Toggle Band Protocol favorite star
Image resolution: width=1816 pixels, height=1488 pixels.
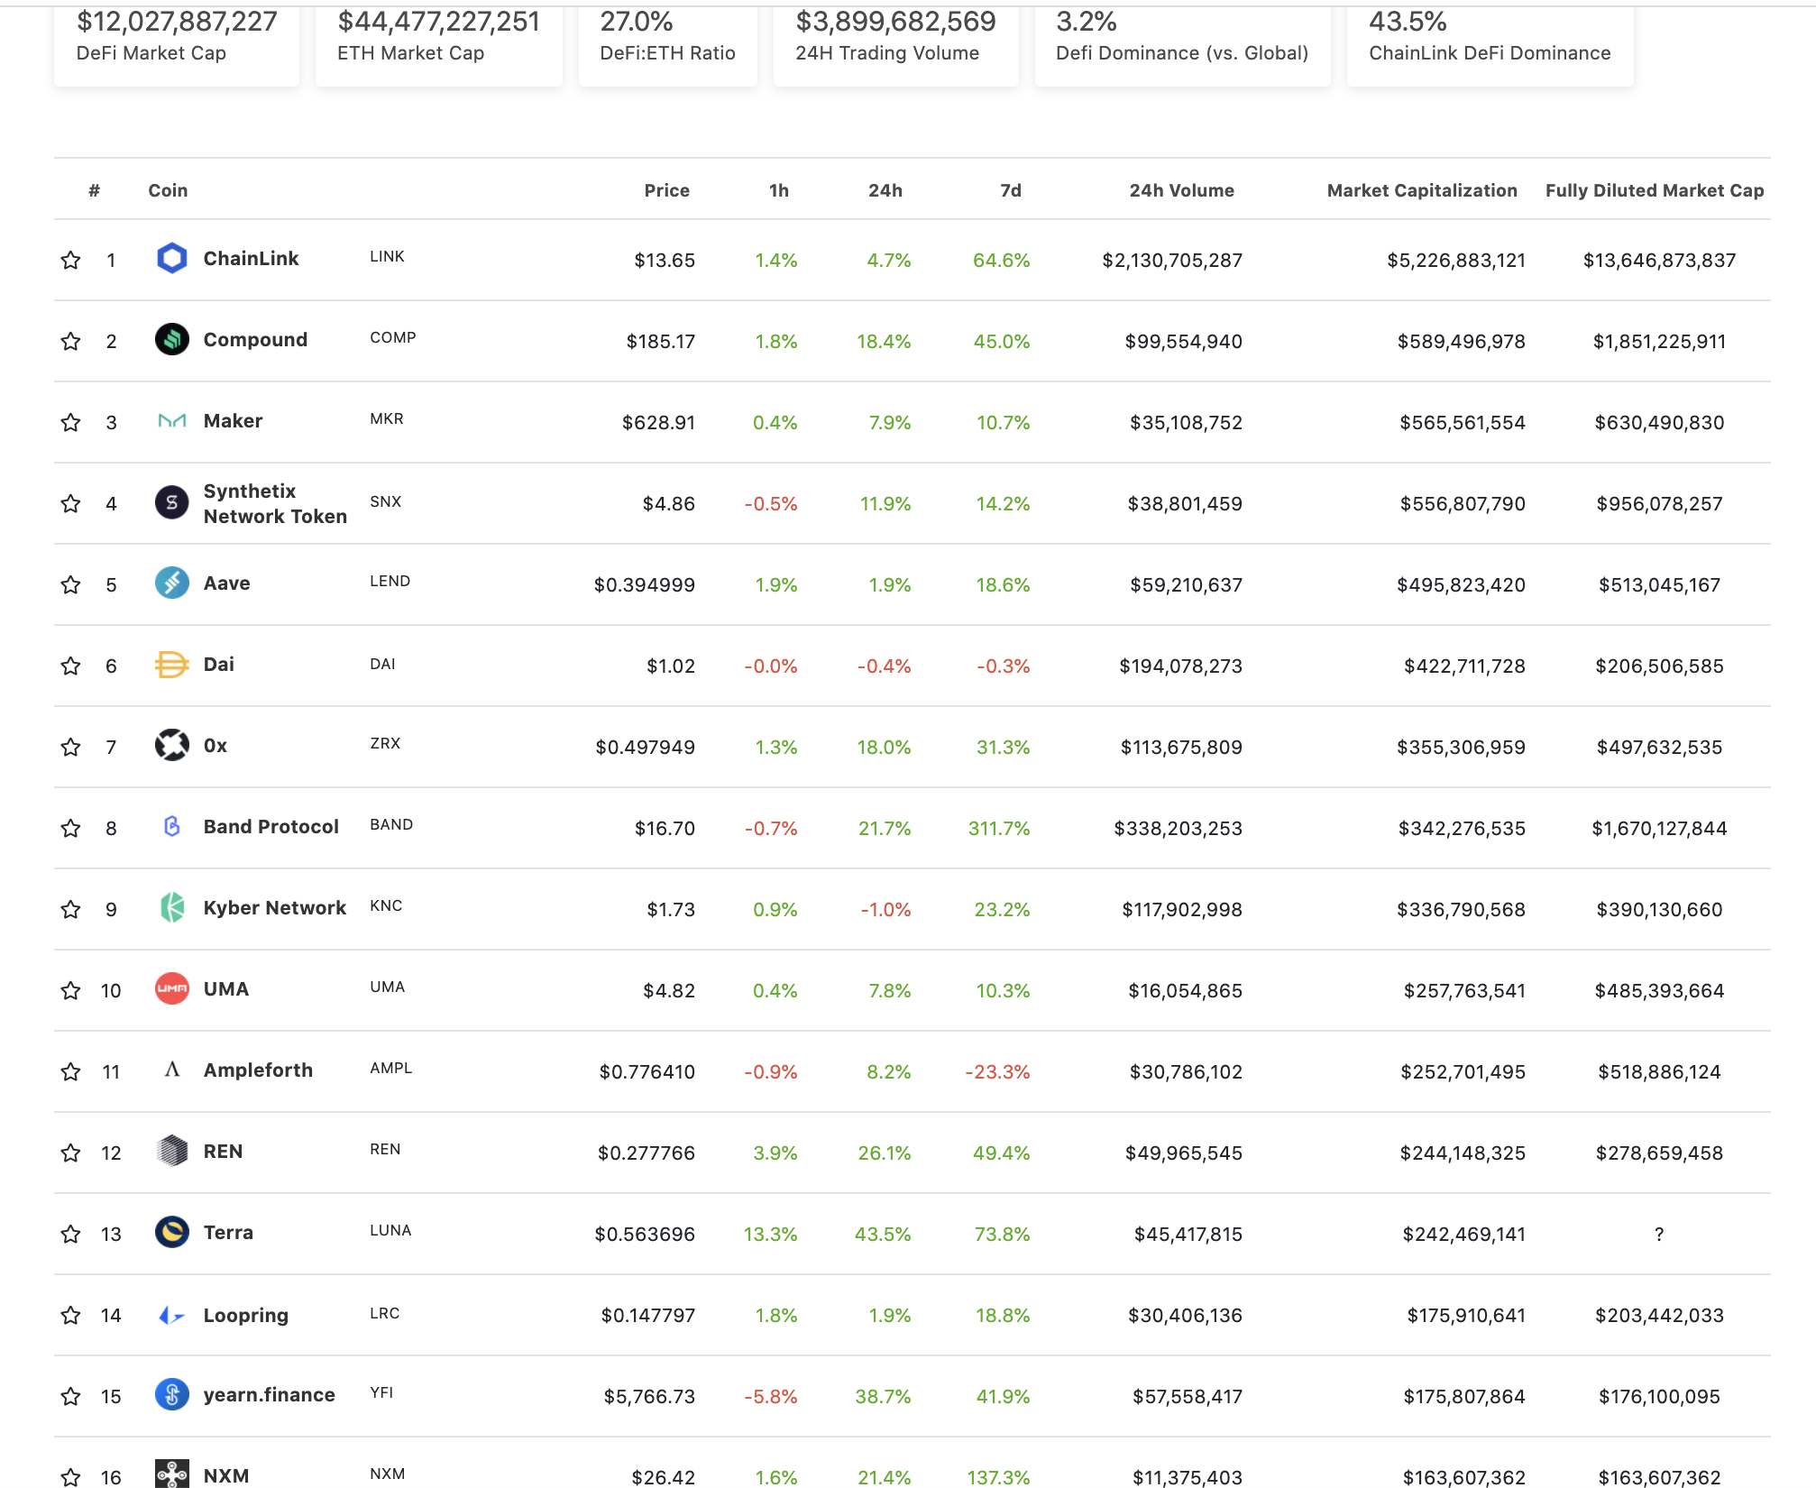pyautogui.click(x=70, y=829)
